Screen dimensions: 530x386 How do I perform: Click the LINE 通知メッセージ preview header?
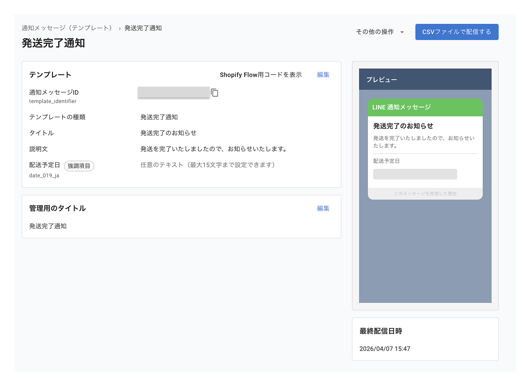[x=425, y=107]
